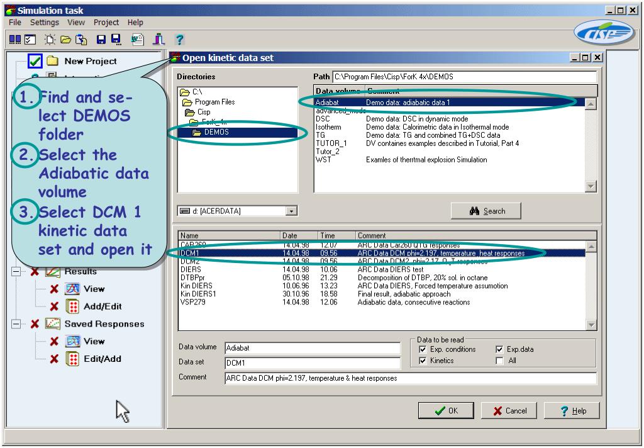Select the DCM1 data set row
Image resolution: width=644 pixels, height=448 pixels.
(382, 253)
